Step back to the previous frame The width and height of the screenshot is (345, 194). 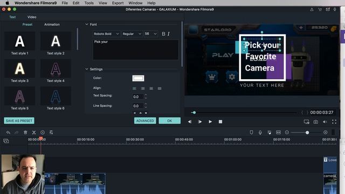coord(190,122)
